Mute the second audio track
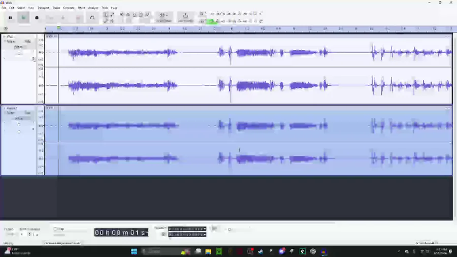Viewport: 457px width, 257px height. pos(11,113)
